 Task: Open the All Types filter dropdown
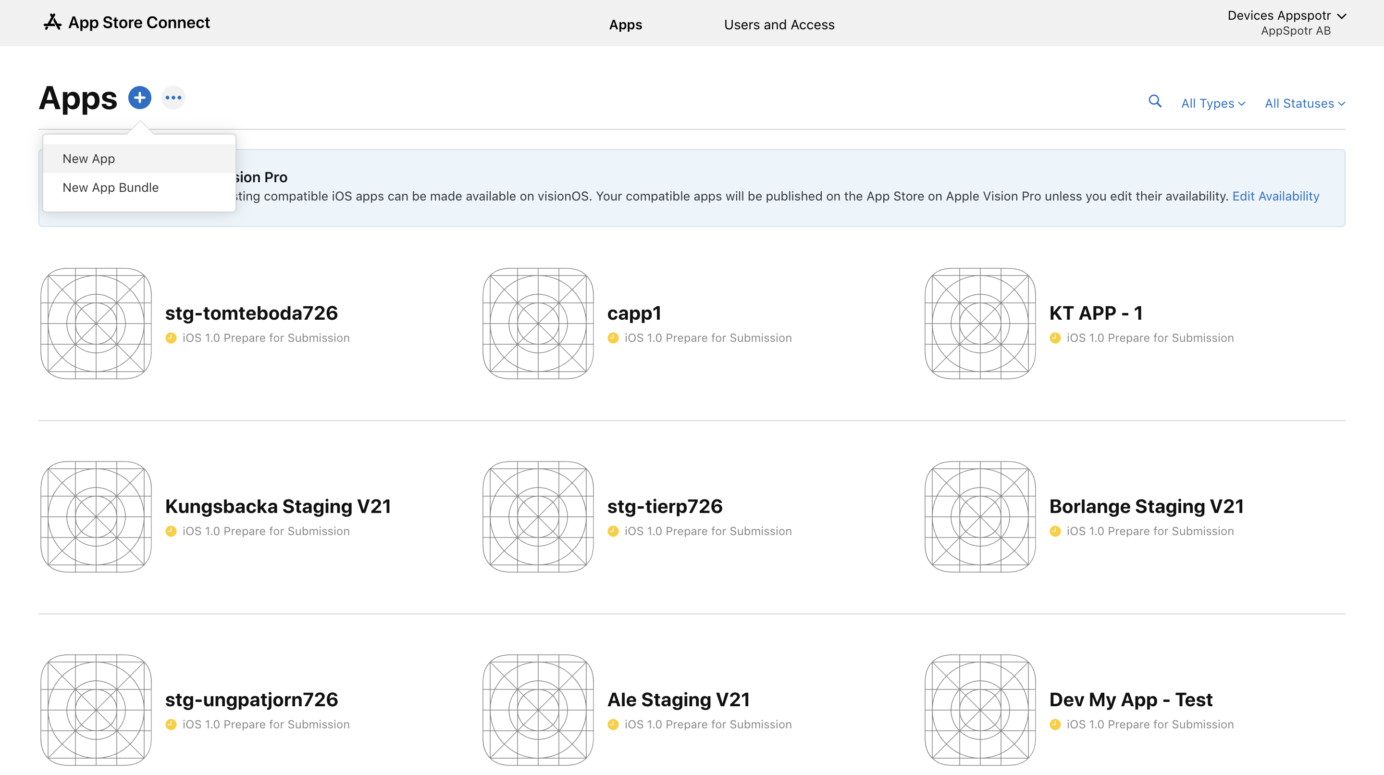pos(1212,103)
